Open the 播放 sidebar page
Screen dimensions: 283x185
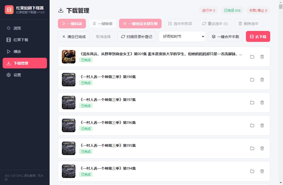click(x=25, y=52)
